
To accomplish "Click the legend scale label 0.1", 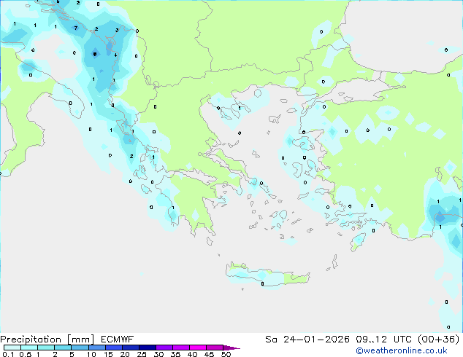I will (x=8, y=354).
